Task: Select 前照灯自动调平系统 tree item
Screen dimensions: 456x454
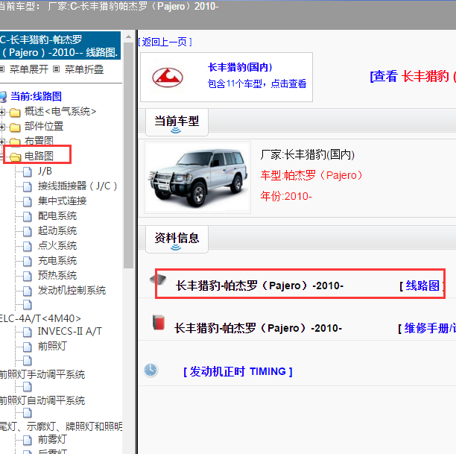Action: (42, 400)
